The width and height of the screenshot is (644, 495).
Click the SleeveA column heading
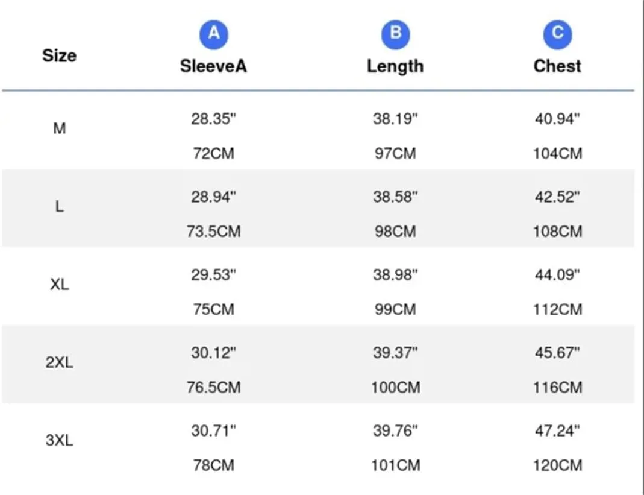[214, 66]
